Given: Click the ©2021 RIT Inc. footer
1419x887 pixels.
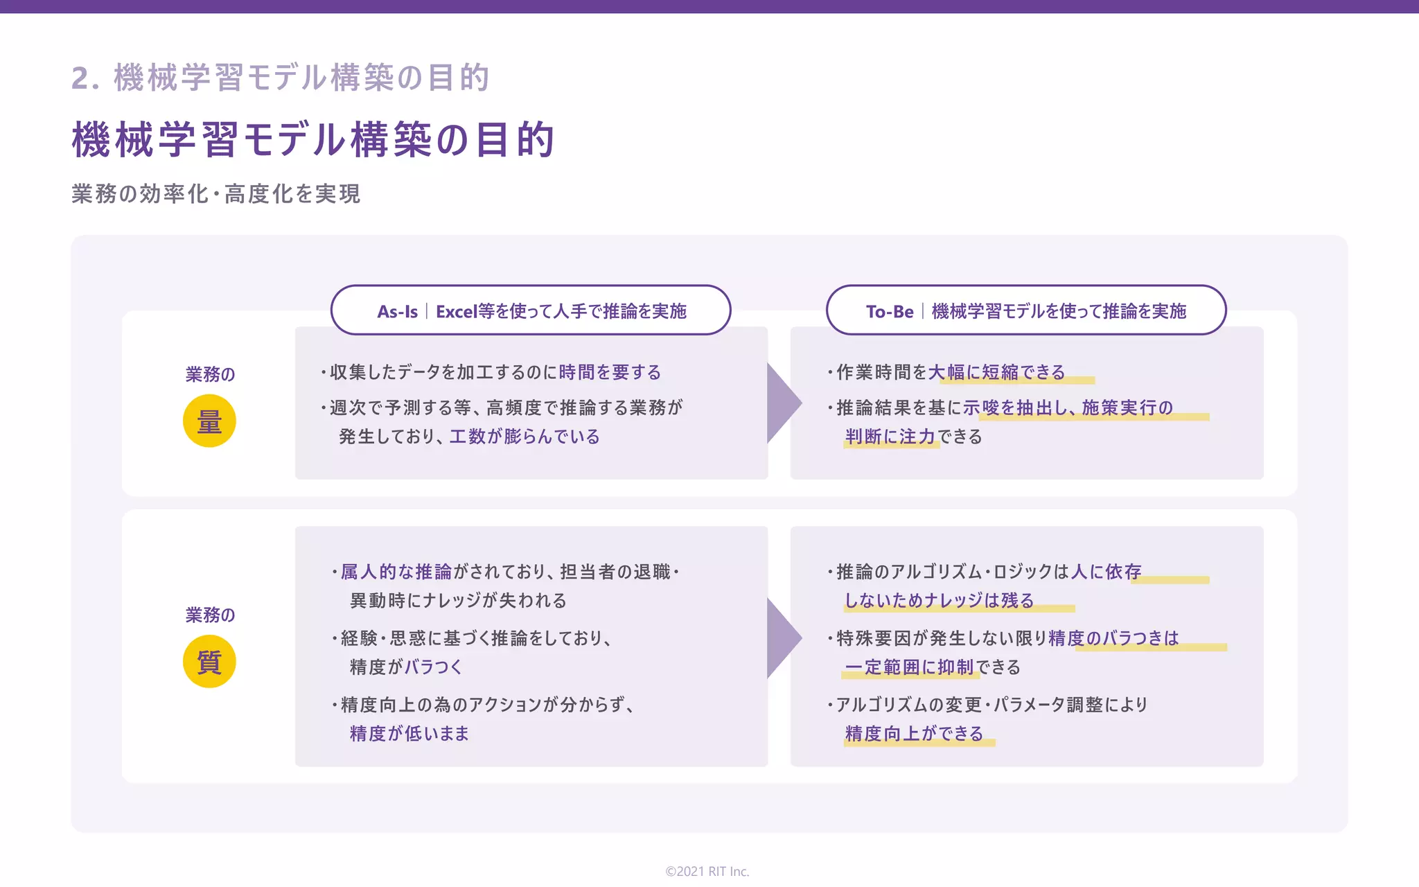Looking at the screenshot, I should point(707,871).
